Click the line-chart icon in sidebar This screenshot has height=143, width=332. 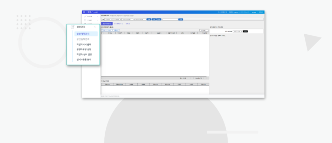[x=85, y=16]
